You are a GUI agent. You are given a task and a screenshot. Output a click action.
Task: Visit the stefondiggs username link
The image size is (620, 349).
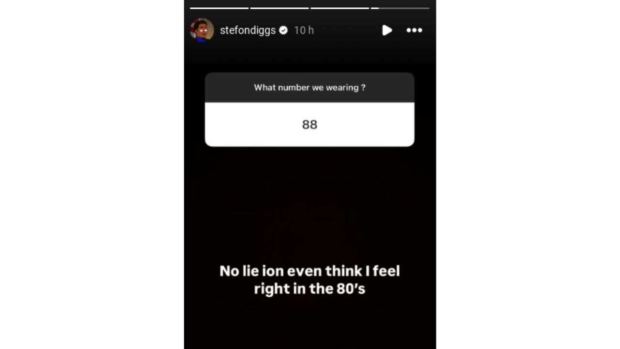[x=248, y=30]
